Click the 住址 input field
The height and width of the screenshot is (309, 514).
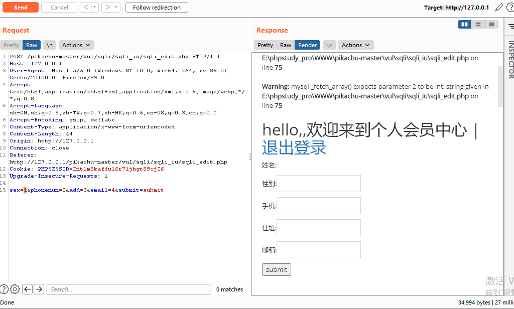coord(319,228)
